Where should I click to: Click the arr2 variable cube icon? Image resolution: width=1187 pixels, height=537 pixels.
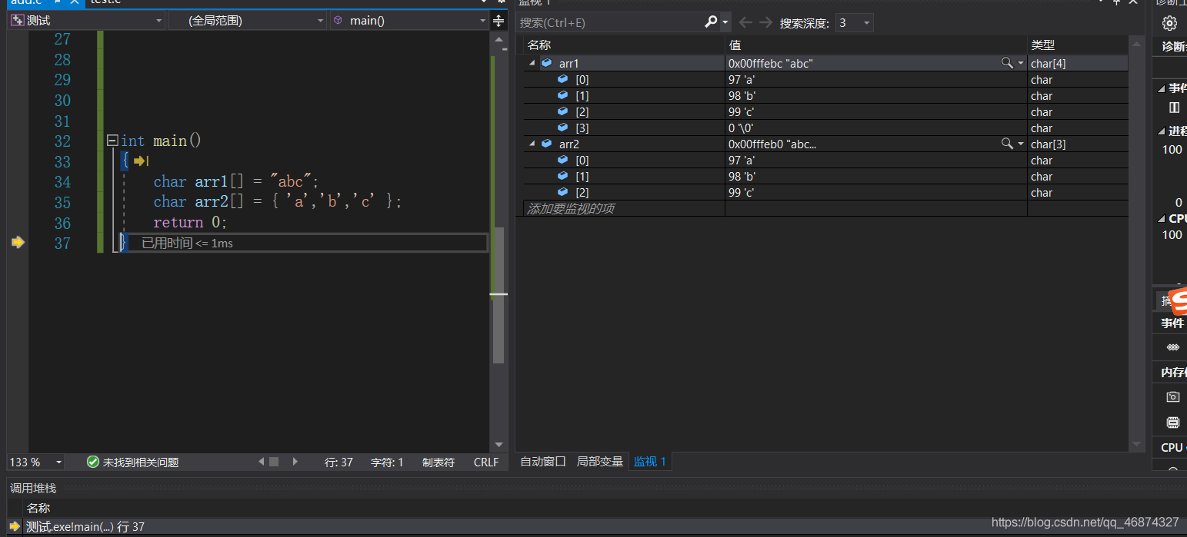tap(546, 144)
